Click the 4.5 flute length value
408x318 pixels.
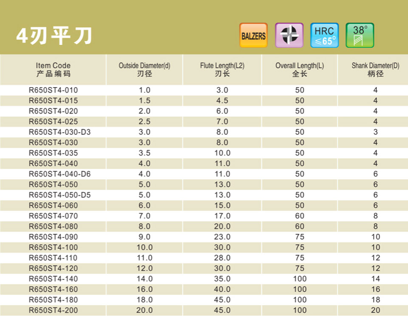click(x=222, y=101)
